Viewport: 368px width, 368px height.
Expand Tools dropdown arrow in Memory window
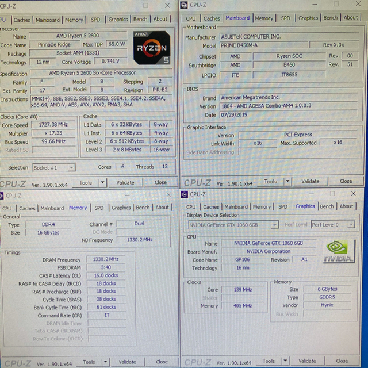coord(106,362)
